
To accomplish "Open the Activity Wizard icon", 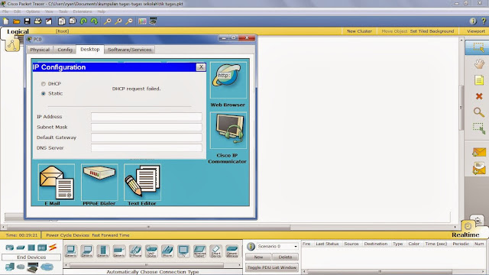I will [x=49, y=21].
